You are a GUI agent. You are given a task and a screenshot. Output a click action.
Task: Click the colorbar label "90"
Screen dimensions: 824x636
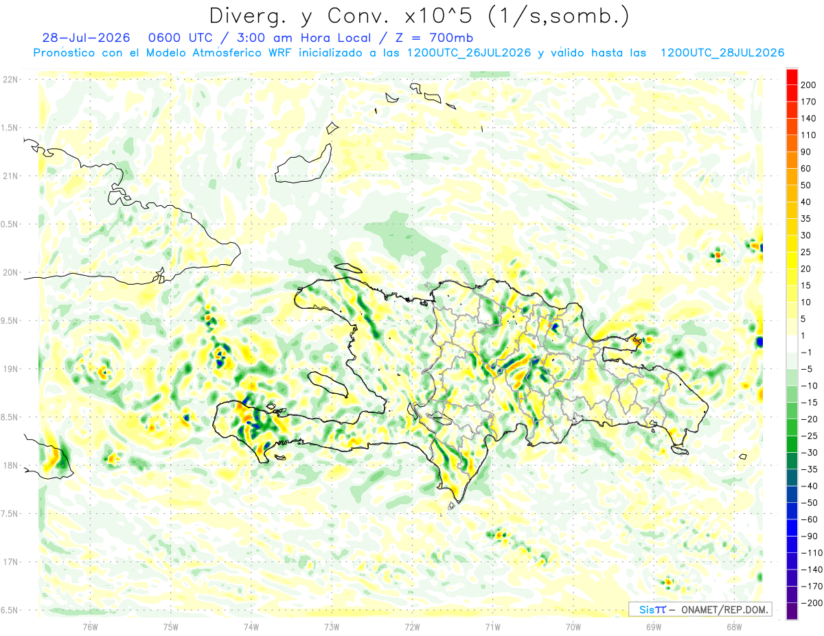tap(806, 152)
